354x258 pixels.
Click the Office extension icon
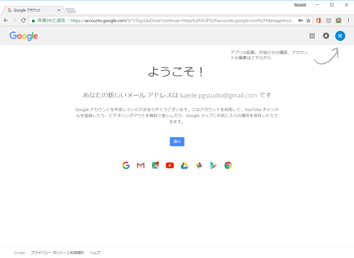(318, 21)
